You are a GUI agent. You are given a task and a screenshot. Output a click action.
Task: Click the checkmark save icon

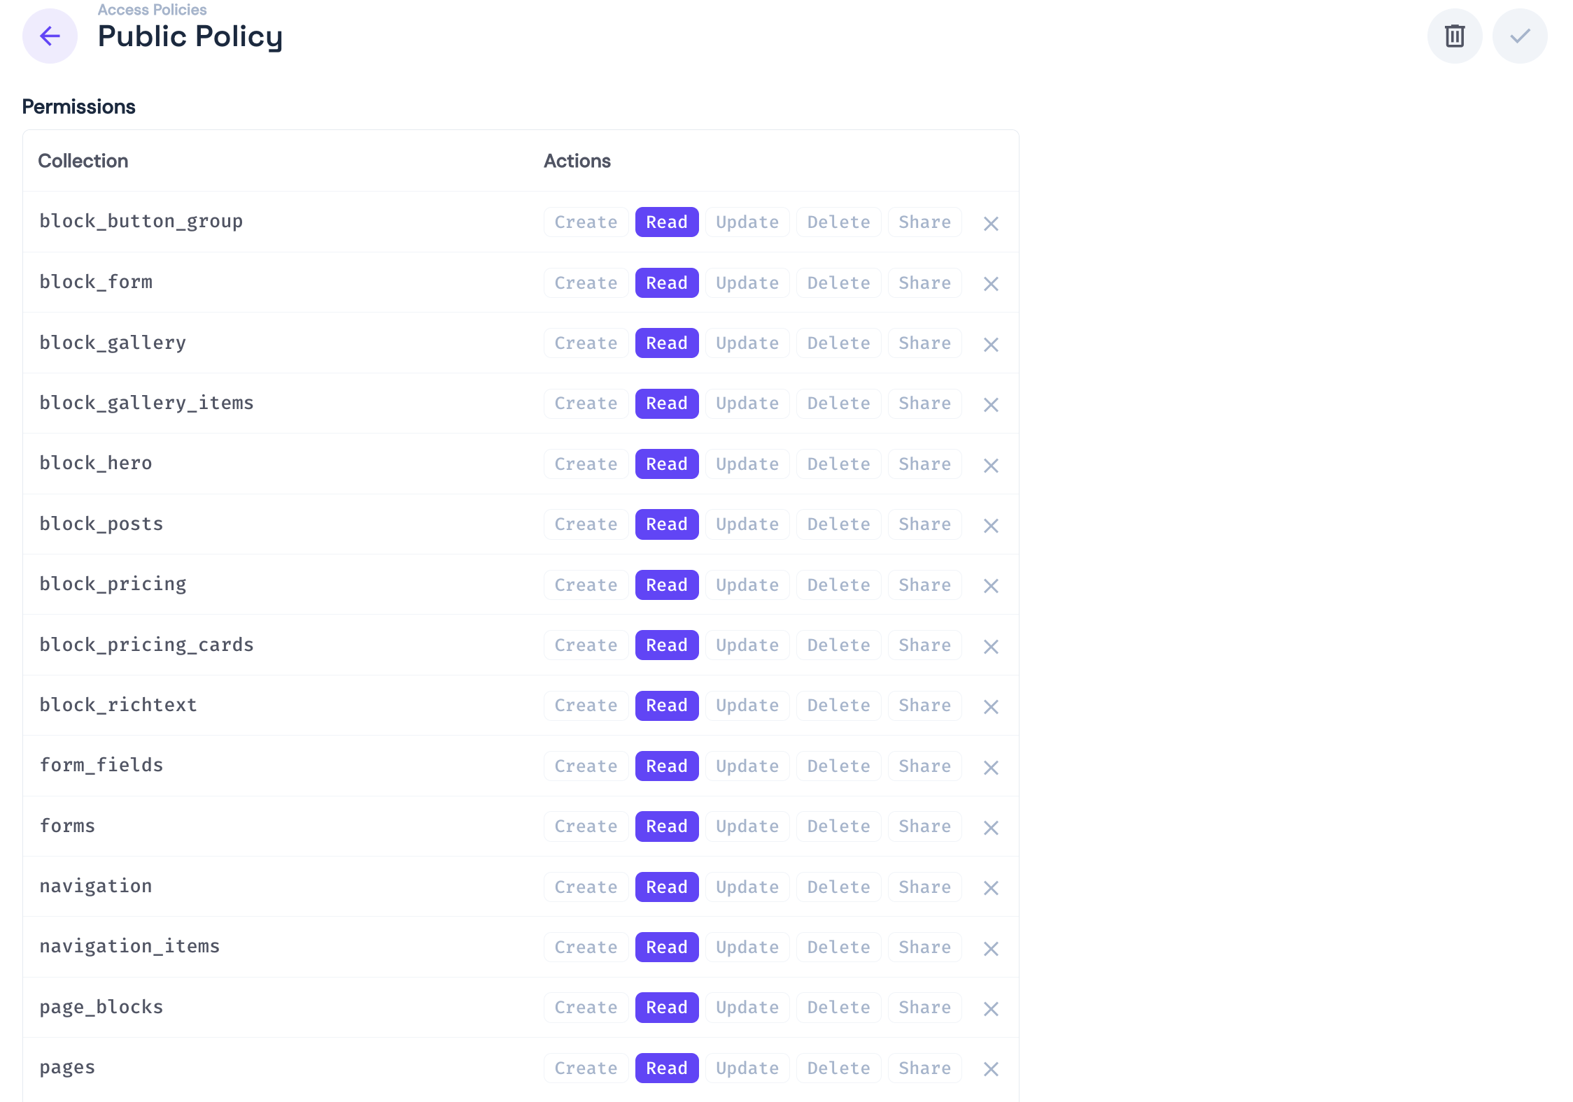(1519, 36)
